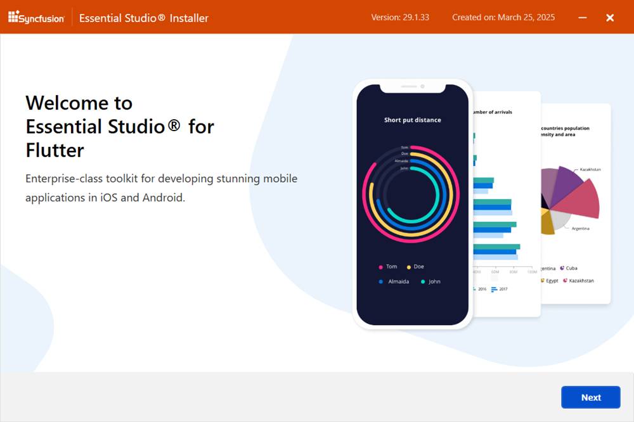Click the bar chart card 'number of arrivals'
Image resolution: width=634 pixels, height=422 pixels.
point(507,204)
